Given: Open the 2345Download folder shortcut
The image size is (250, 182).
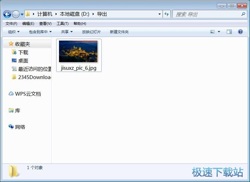Looking at the screenshot, I should point(35,77).
